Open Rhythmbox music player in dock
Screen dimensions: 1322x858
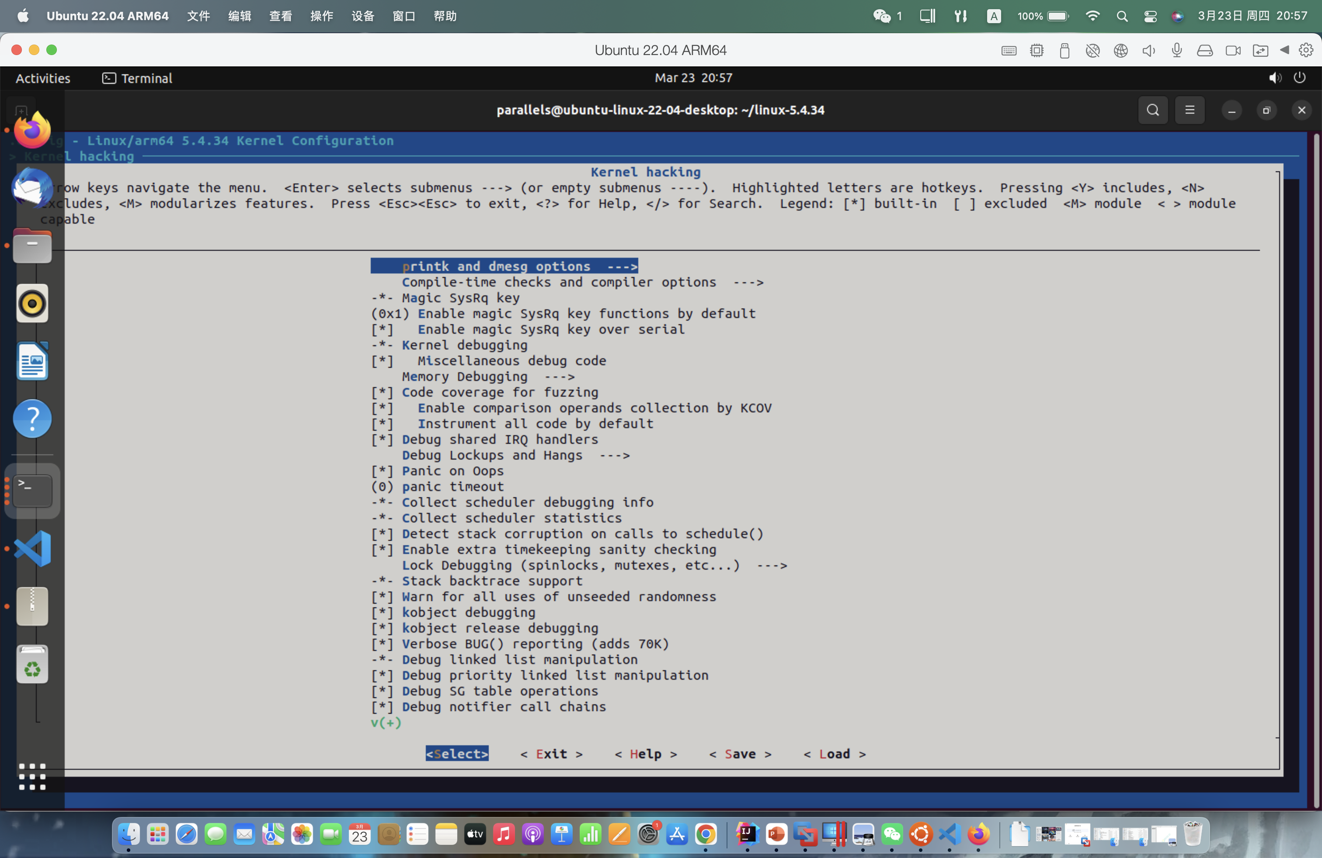coord(32,304)
